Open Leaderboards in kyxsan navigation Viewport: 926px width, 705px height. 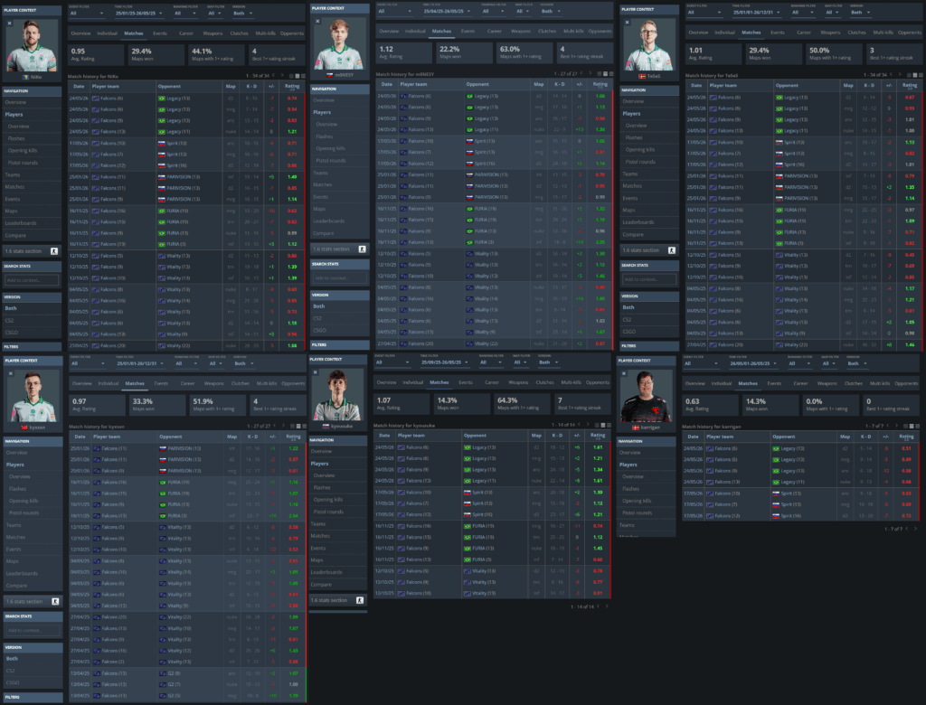click(33, 573)
